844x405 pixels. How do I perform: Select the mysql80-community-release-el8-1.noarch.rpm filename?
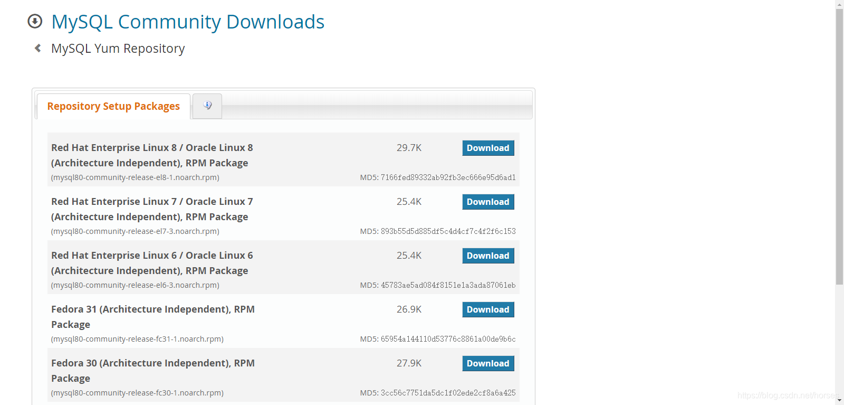(x=135, y=177)
